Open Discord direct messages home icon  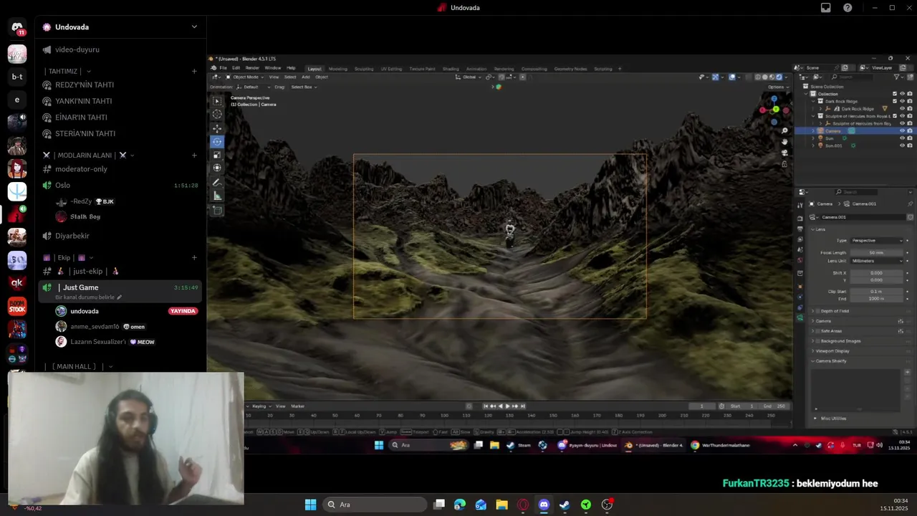17,27
